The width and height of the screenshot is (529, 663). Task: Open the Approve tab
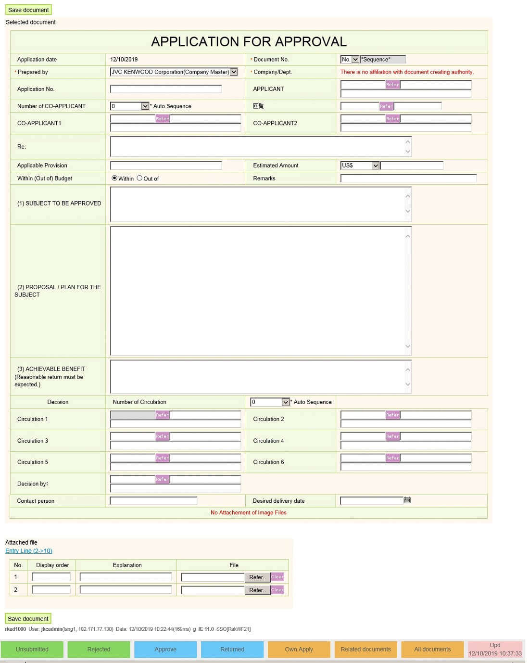[x=165, y=650]
